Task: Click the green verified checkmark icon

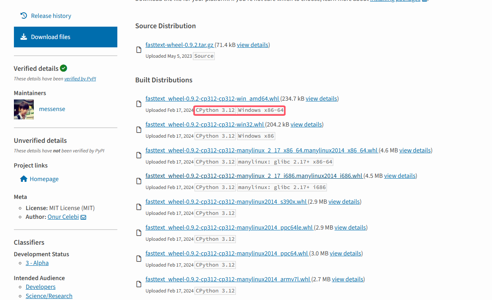Action: point(64,68)
